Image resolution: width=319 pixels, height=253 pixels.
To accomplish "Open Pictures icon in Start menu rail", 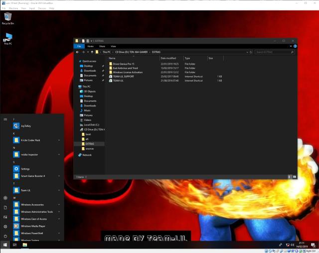I will [x=5, y=217].
